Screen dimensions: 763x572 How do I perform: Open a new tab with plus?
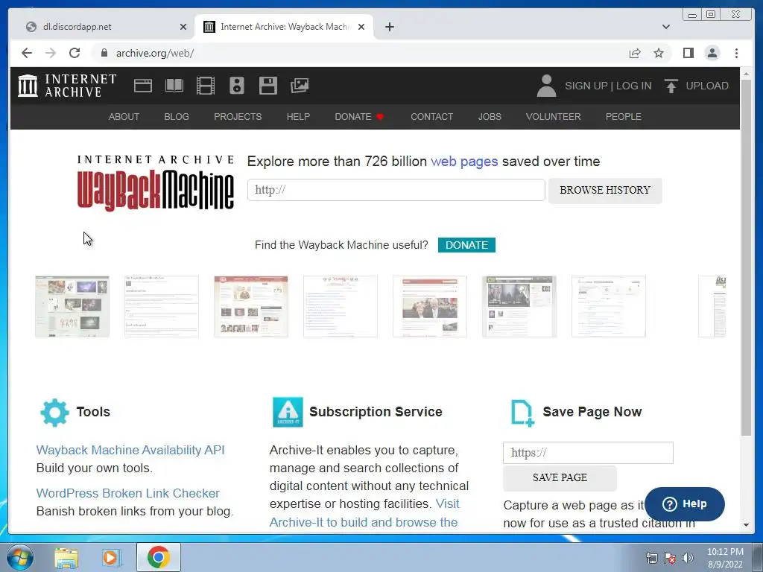pos(389,27)
